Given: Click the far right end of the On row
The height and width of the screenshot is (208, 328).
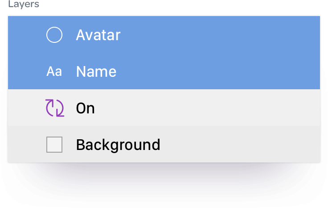Looking at the screenshot, I should tap(312, 108).
